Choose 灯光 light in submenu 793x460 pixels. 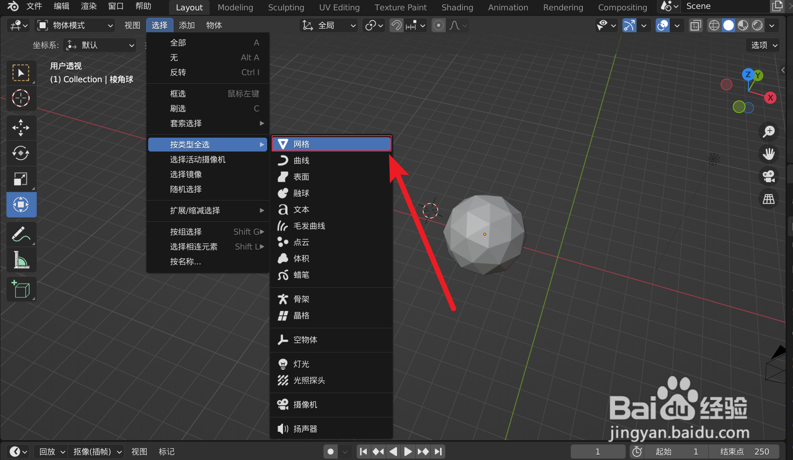[331, 364]
